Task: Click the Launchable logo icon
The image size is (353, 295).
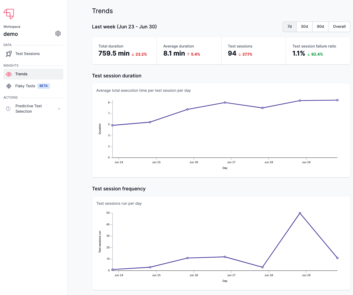Action: tap(9, 14)
